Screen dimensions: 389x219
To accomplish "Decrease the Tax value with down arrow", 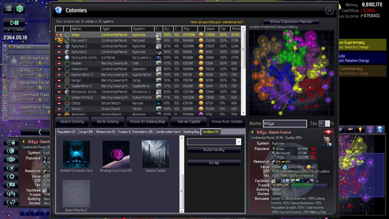I will 327,125.
